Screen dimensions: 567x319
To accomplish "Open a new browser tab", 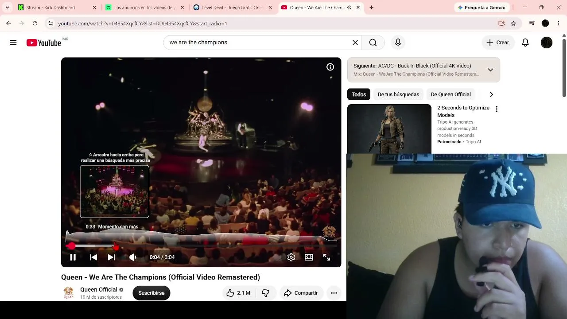I will pos(371,8).
